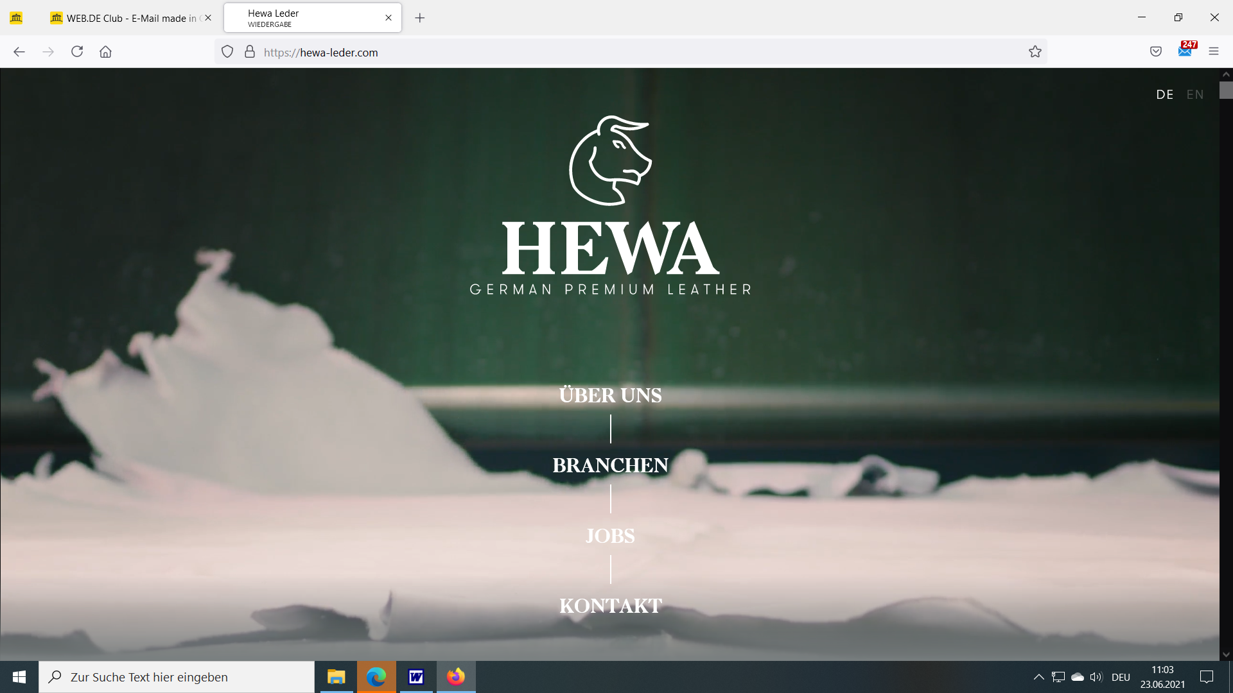This screenshot has width=1233, height=693.
Task: Open a new browser tab
Action: [420, 18]
